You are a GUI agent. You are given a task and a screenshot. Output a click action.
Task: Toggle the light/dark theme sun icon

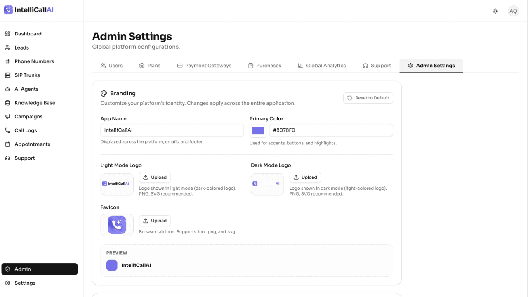[495, 11]
